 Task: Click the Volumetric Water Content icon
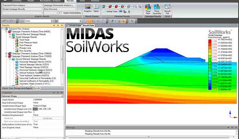tap(17, 84)
